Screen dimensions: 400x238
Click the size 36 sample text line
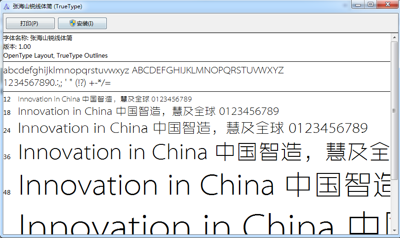pos(204,152)
